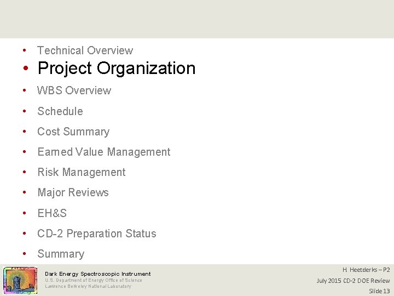This screenshot has width=394, height=296.
Task: Click the Project Organization heading
Action: tap(116, 69)
